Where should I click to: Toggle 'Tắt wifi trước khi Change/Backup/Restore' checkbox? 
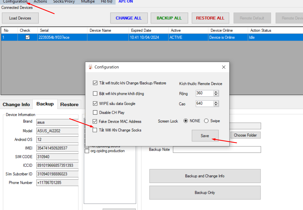[95, 83]
